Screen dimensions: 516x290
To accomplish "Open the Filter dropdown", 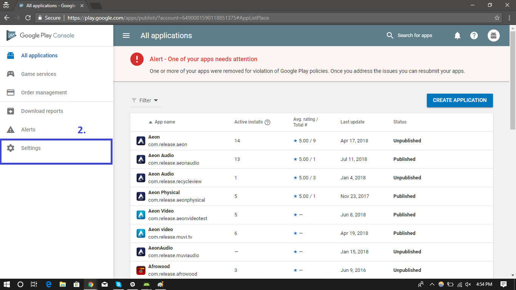I will tap(145, 100).
